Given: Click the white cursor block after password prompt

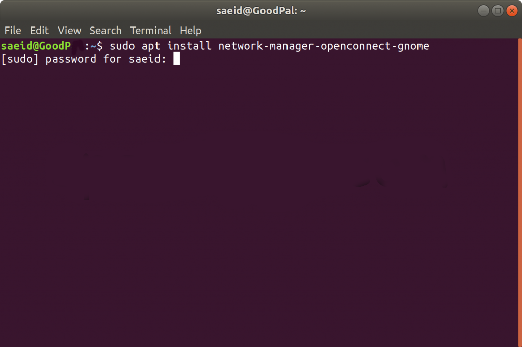Looking at the screenshot, I should click(x=177, y=59).
